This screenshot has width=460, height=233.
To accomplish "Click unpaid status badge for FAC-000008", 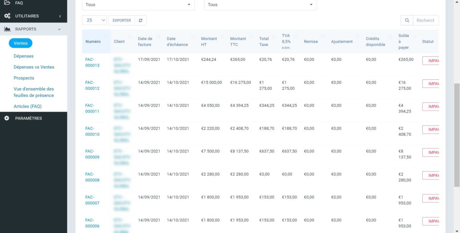I will point(431,175).
